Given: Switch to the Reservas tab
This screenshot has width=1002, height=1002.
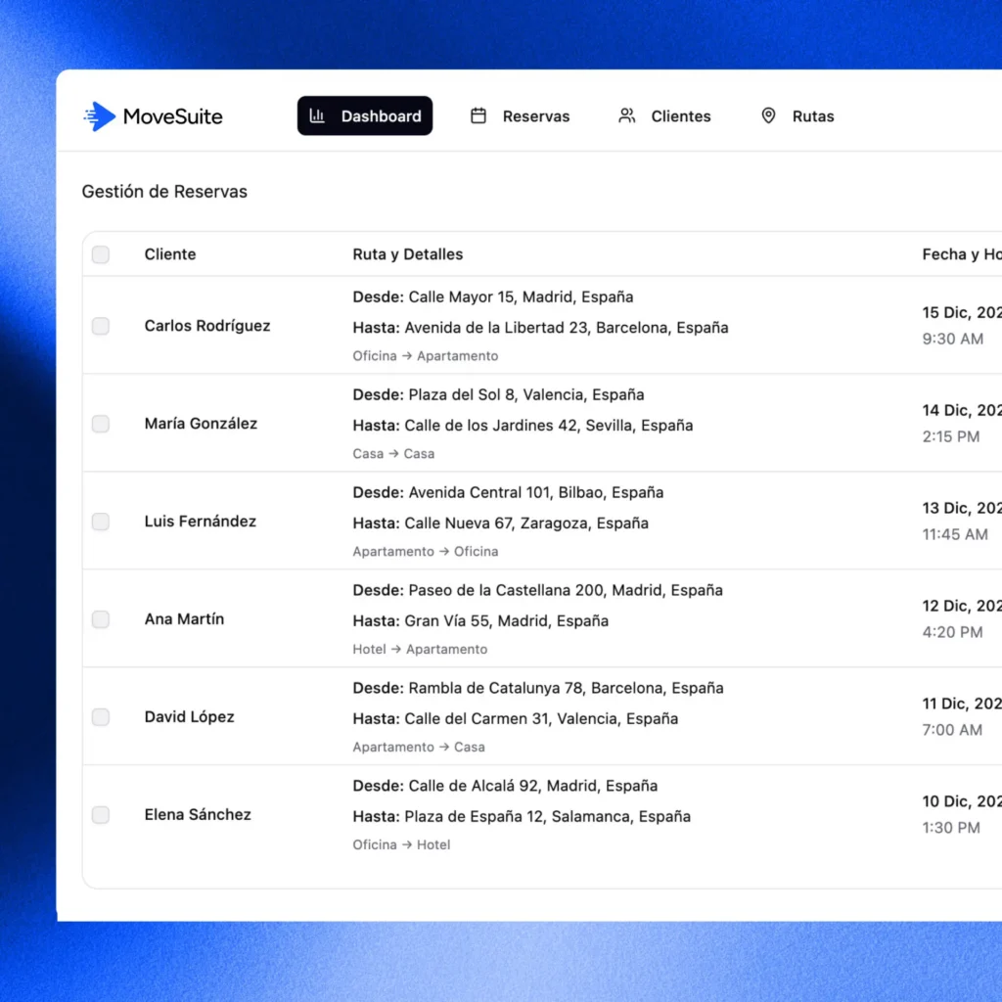Looking at the screenshot, I should pyautogui.click(x=535, y=116).
